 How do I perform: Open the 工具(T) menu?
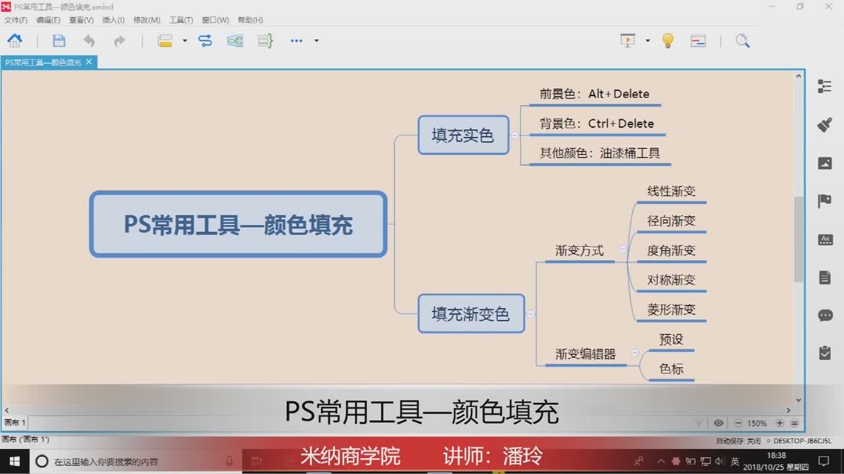181,20
